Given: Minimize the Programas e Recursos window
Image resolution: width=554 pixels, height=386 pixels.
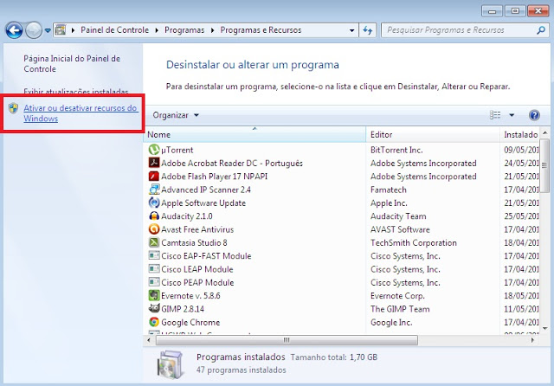Looking at the screenshot, I should [493, 11].
